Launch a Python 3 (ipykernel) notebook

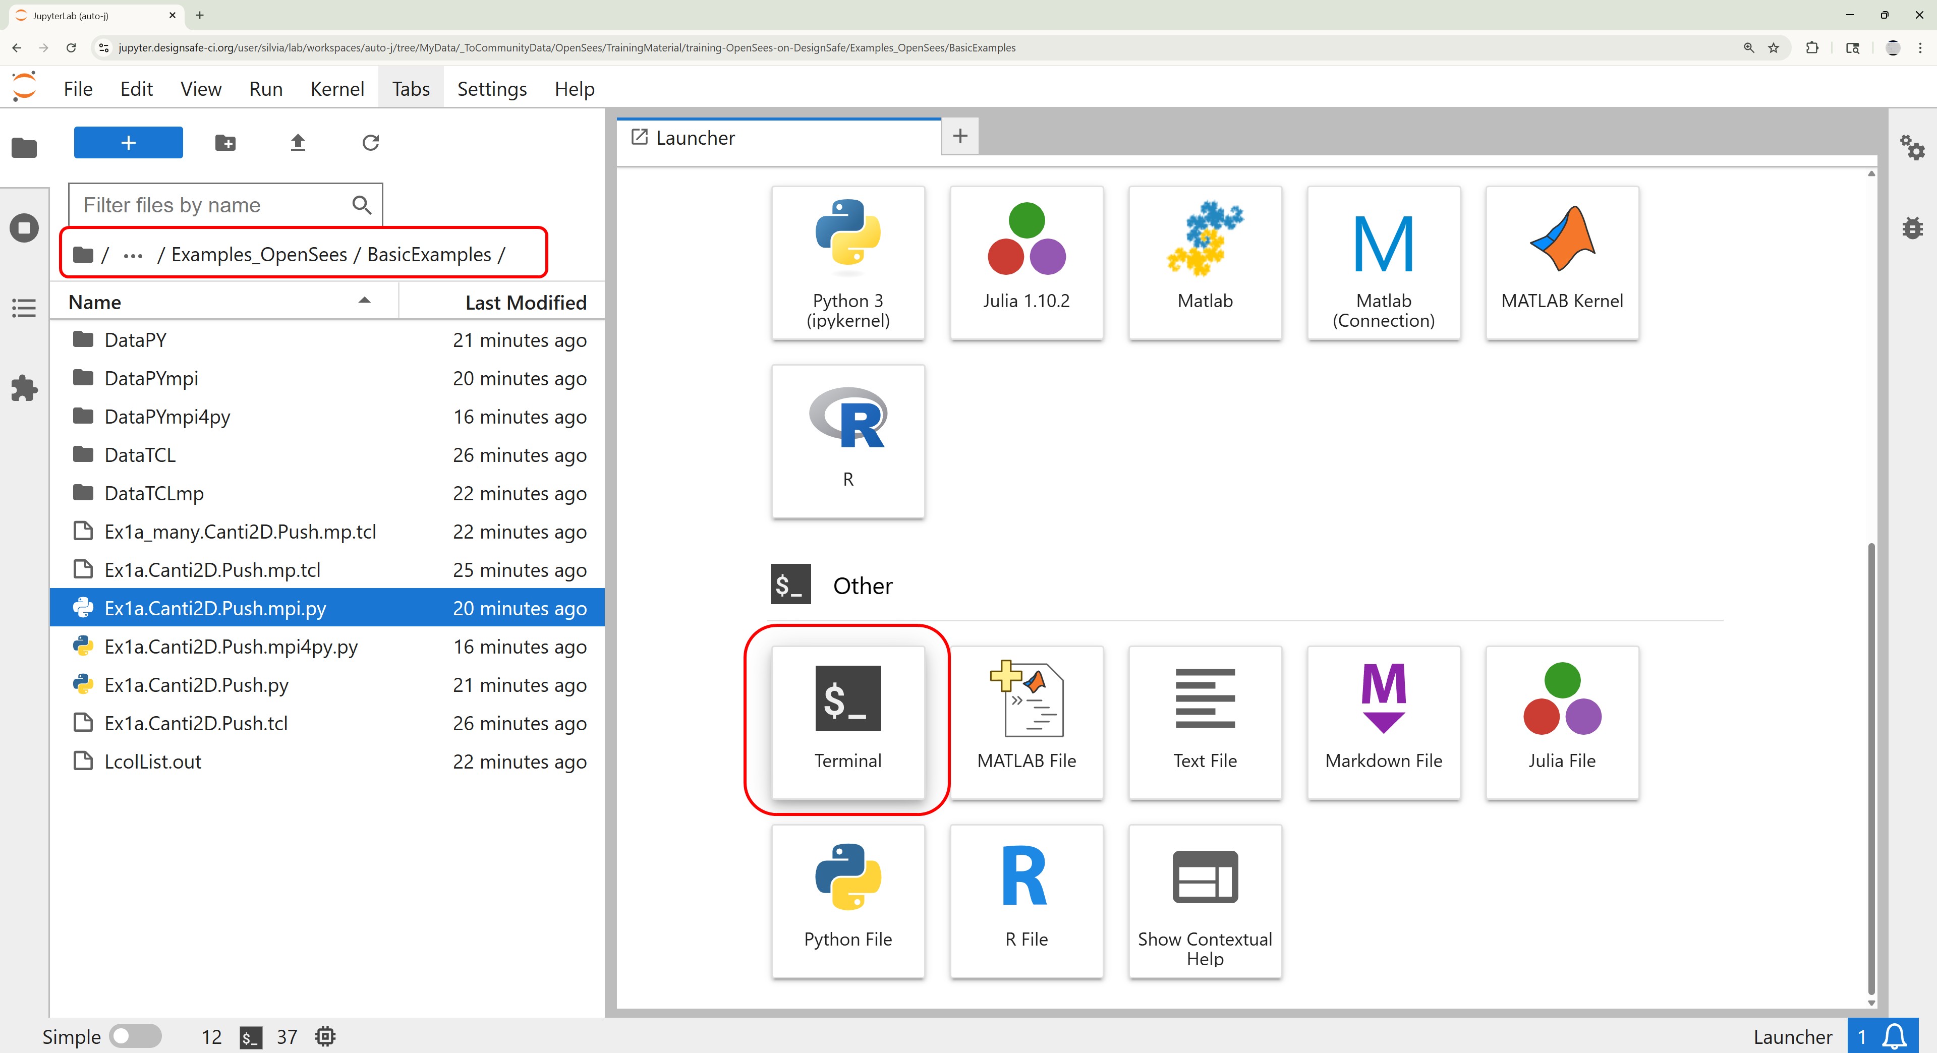(847, 263)
